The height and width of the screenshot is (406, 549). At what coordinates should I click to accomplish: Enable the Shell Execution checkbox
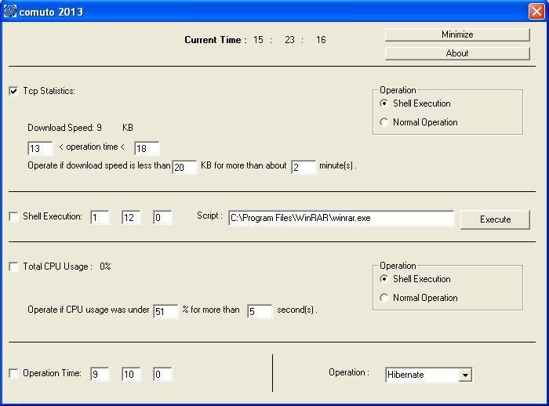13,216
